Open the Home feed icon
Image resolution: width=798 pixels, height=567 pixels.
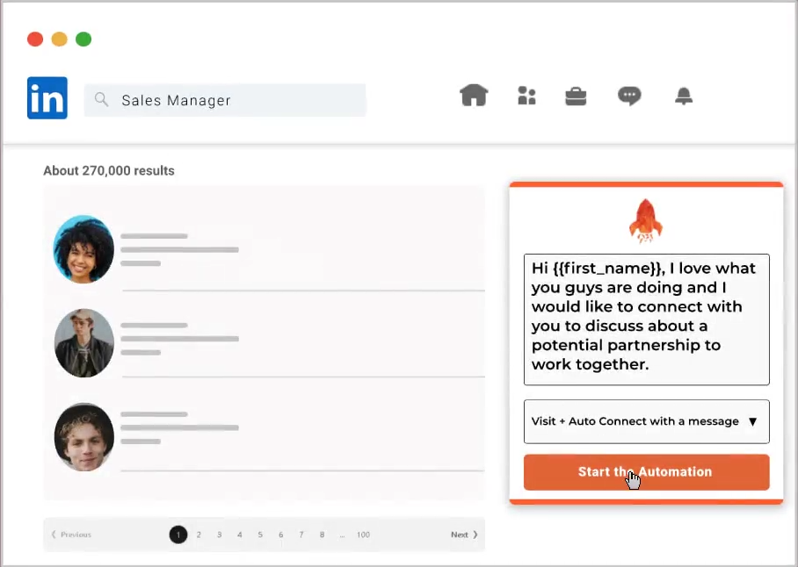474,95
